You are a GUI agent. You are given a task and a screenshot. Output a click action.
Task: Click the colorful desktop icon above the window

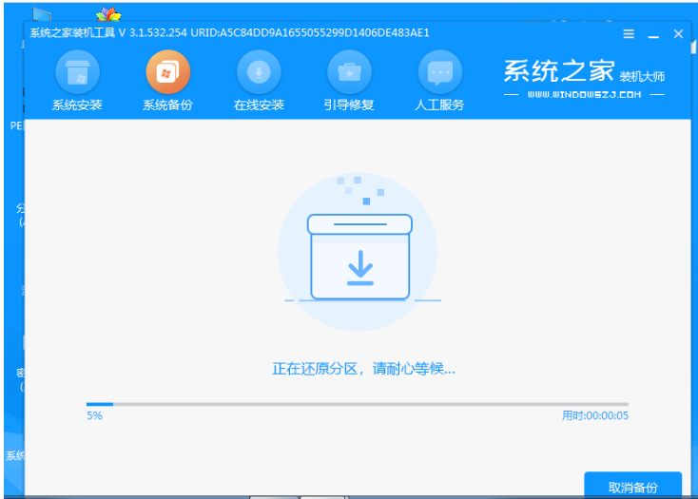pos(109,16)
